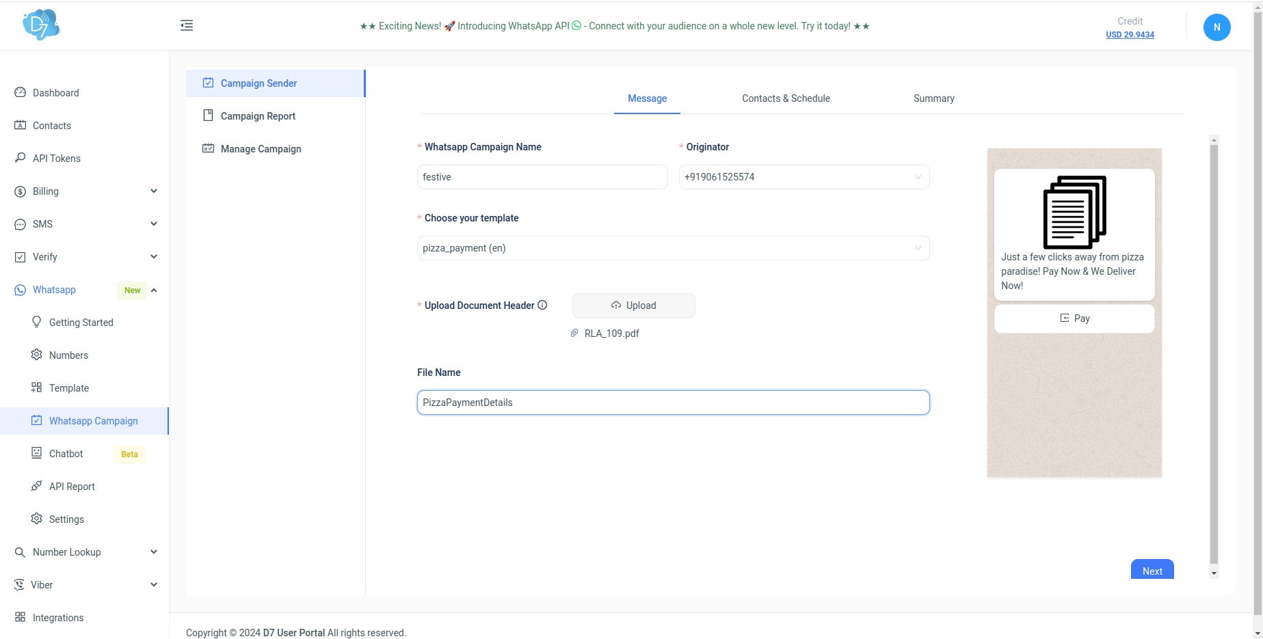Open the user avatar N menu
The height and width of the screenshot is (639, 1263).
(1217, 27)
